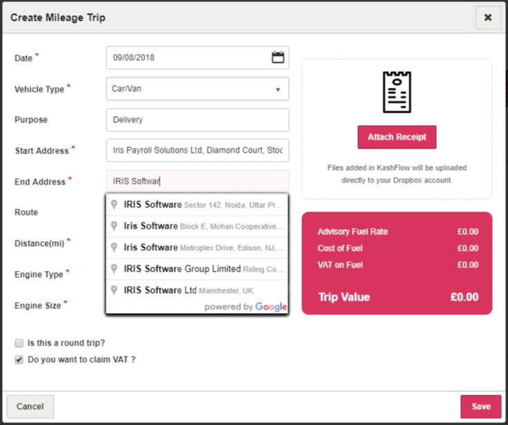This screenshot has height=425, width=508.
Task: Open the calendar date picker icon
Action: click(x=278, y=58)
